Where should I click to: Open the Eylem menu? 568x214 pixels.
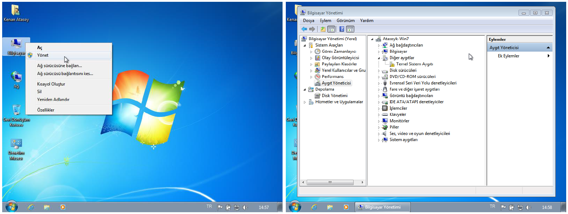(x=325, y=21)
